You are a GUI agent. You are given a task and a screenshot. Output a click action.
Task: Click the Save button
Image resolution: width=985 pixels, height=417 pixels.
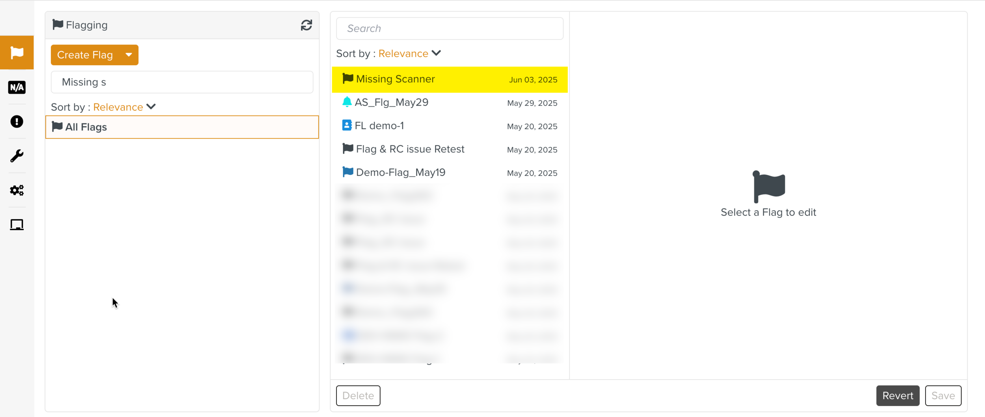[943, 395]
